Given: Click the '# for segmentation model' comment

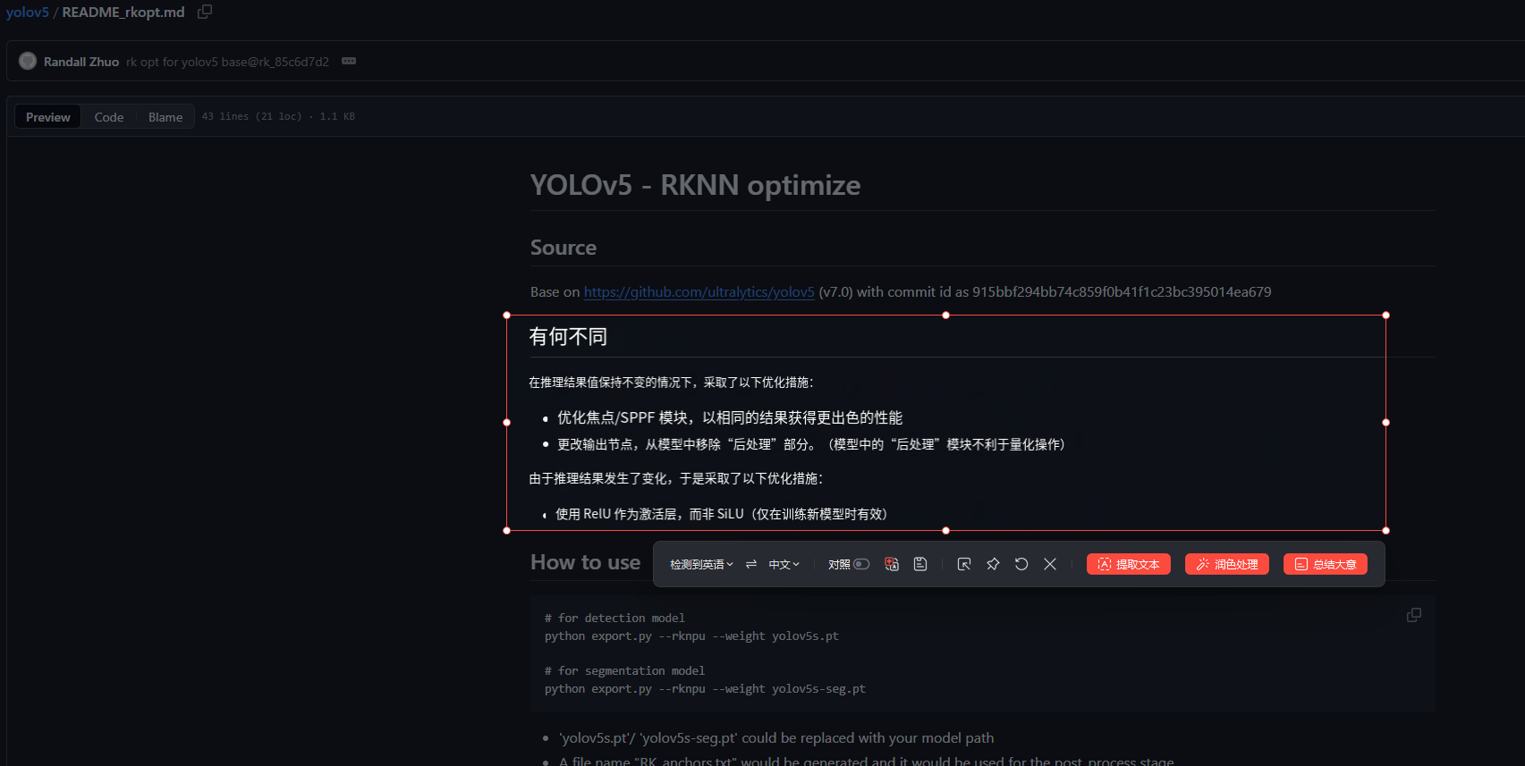Looking at the screenshot, I should 624,671.
